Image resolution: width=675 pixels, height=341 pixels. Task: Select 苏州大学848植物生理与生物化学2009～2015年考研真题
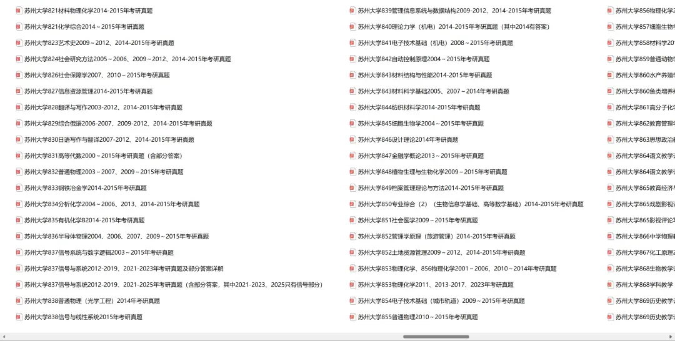pyautogui.click(x=432, y=172)
